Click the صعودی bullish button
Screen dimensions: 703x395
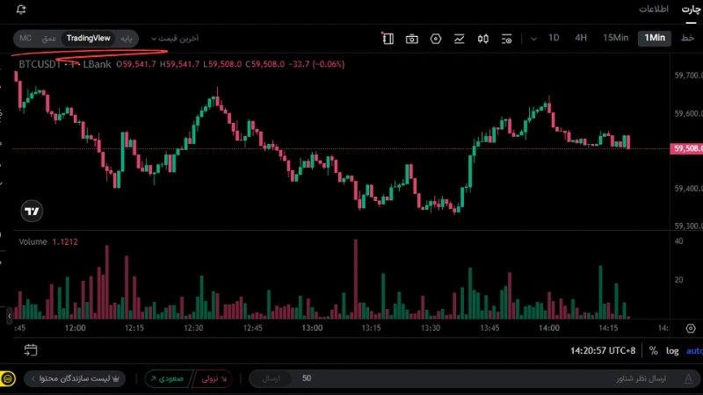(x=168, y=379)
